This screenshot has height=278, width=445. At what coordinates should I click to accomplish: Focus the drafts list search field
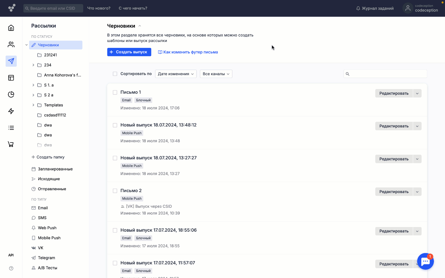[x=385, y=74]
